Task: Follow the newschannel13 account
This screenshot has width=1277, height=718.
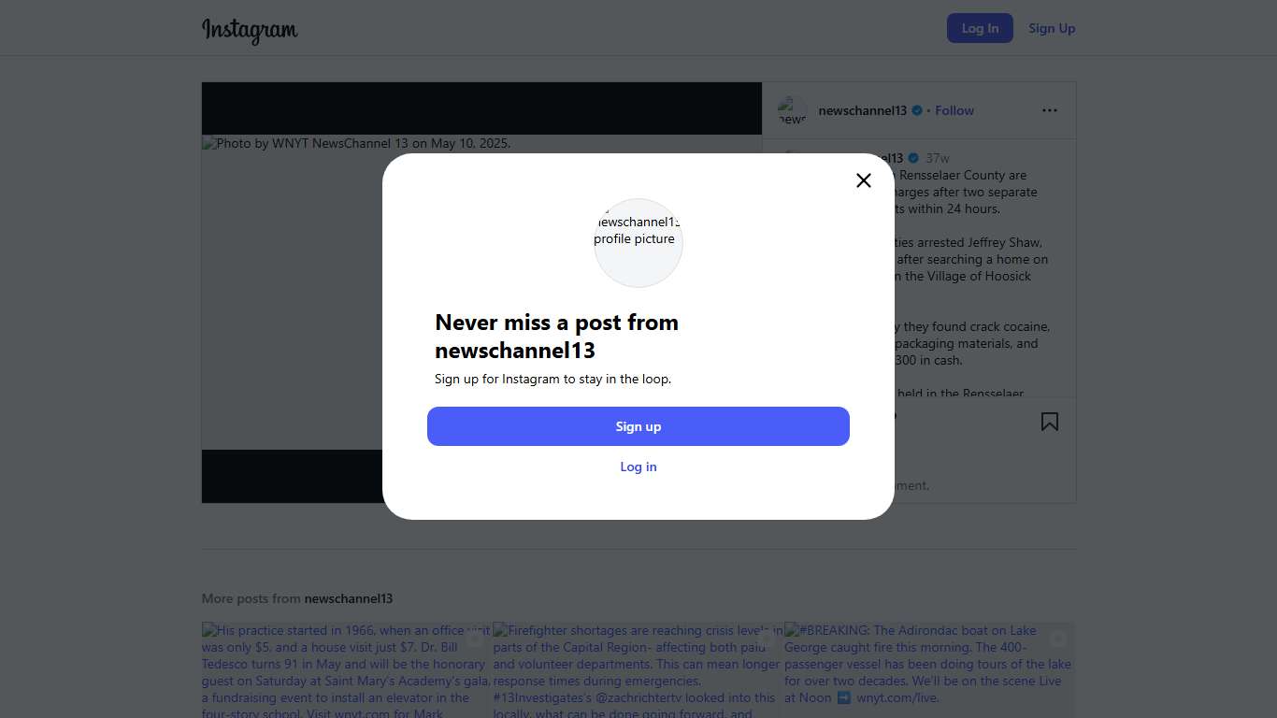Action: coord(954,110)
